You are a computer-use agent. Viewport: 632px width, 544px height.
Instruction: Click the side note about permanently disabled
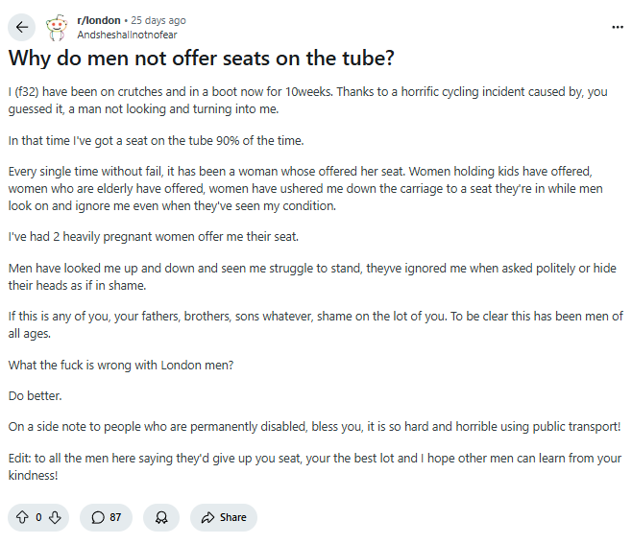[314, 427]
